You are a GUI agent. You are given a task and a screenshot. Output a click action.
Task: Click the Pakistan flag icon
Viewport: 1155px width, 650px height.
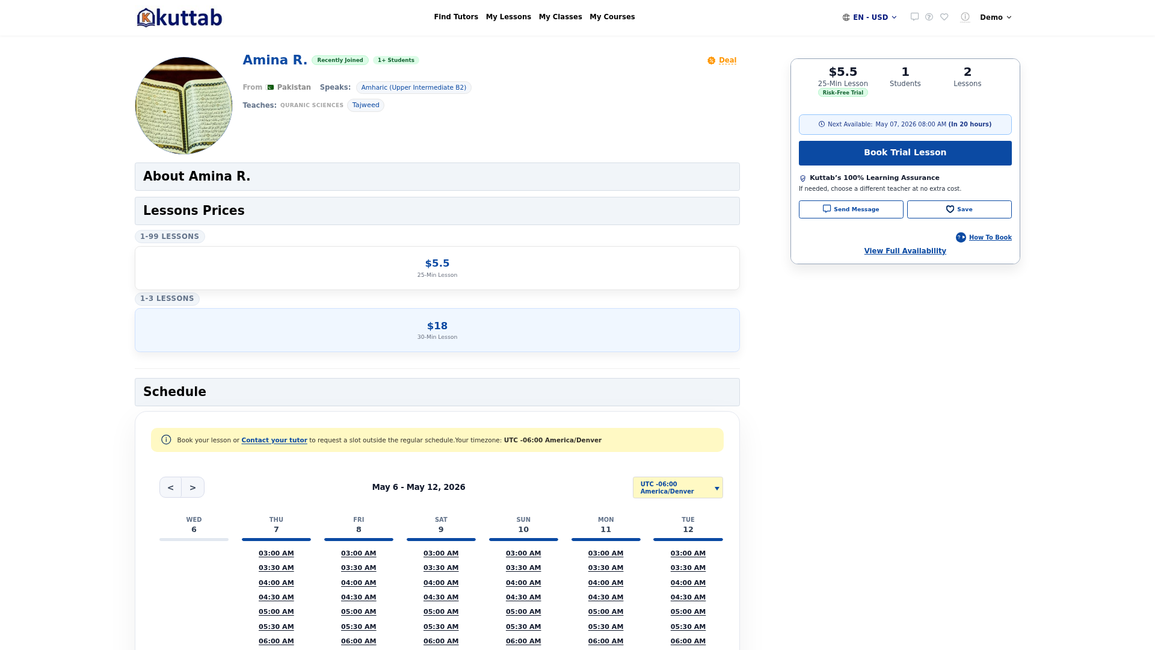(270, 87)
